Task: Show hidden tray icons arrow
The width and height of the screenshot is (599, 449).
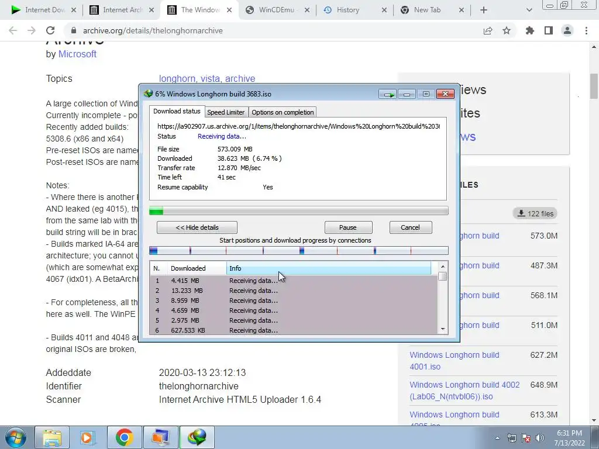Action: click(x=497, y=438)
